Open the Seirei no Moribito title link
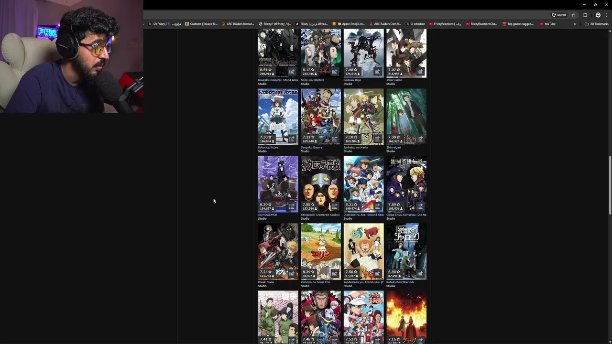The image size is (612, 344). point(312,80)
